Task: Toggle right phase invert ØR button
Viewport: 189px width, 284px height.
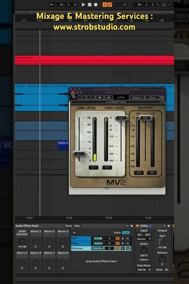Action: click(x=148, y=235)
